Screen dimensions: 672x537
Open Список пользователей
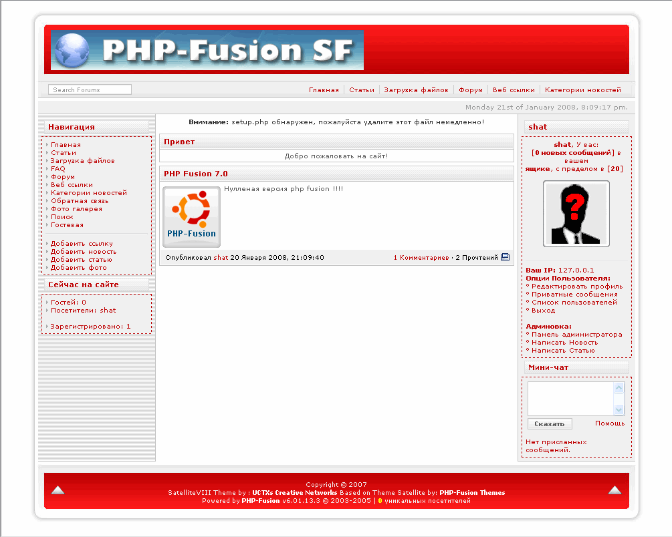[574, 303]
